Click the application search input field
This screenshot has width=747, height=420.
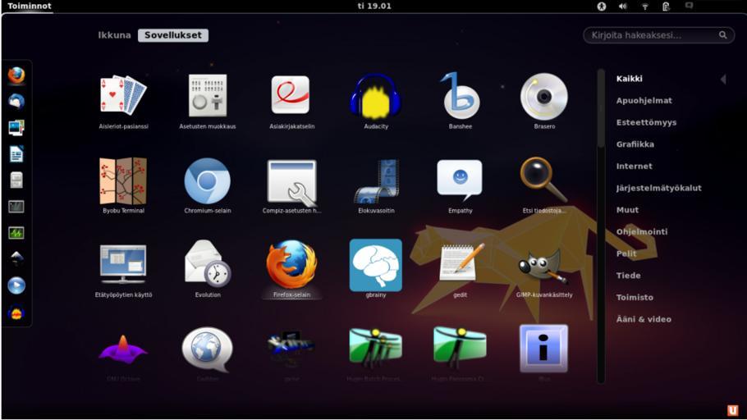tap(653, 35)
